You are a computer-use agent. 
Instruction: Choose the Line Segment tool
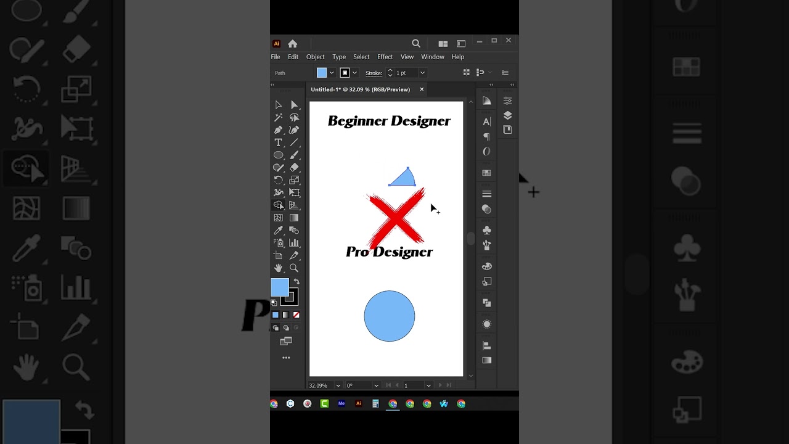pos(294,142)
